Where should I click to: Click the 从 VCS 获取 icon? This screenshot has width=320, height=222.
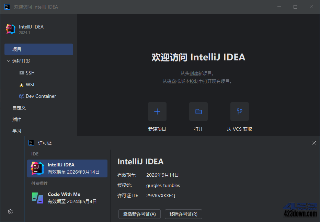pos(239,111)
